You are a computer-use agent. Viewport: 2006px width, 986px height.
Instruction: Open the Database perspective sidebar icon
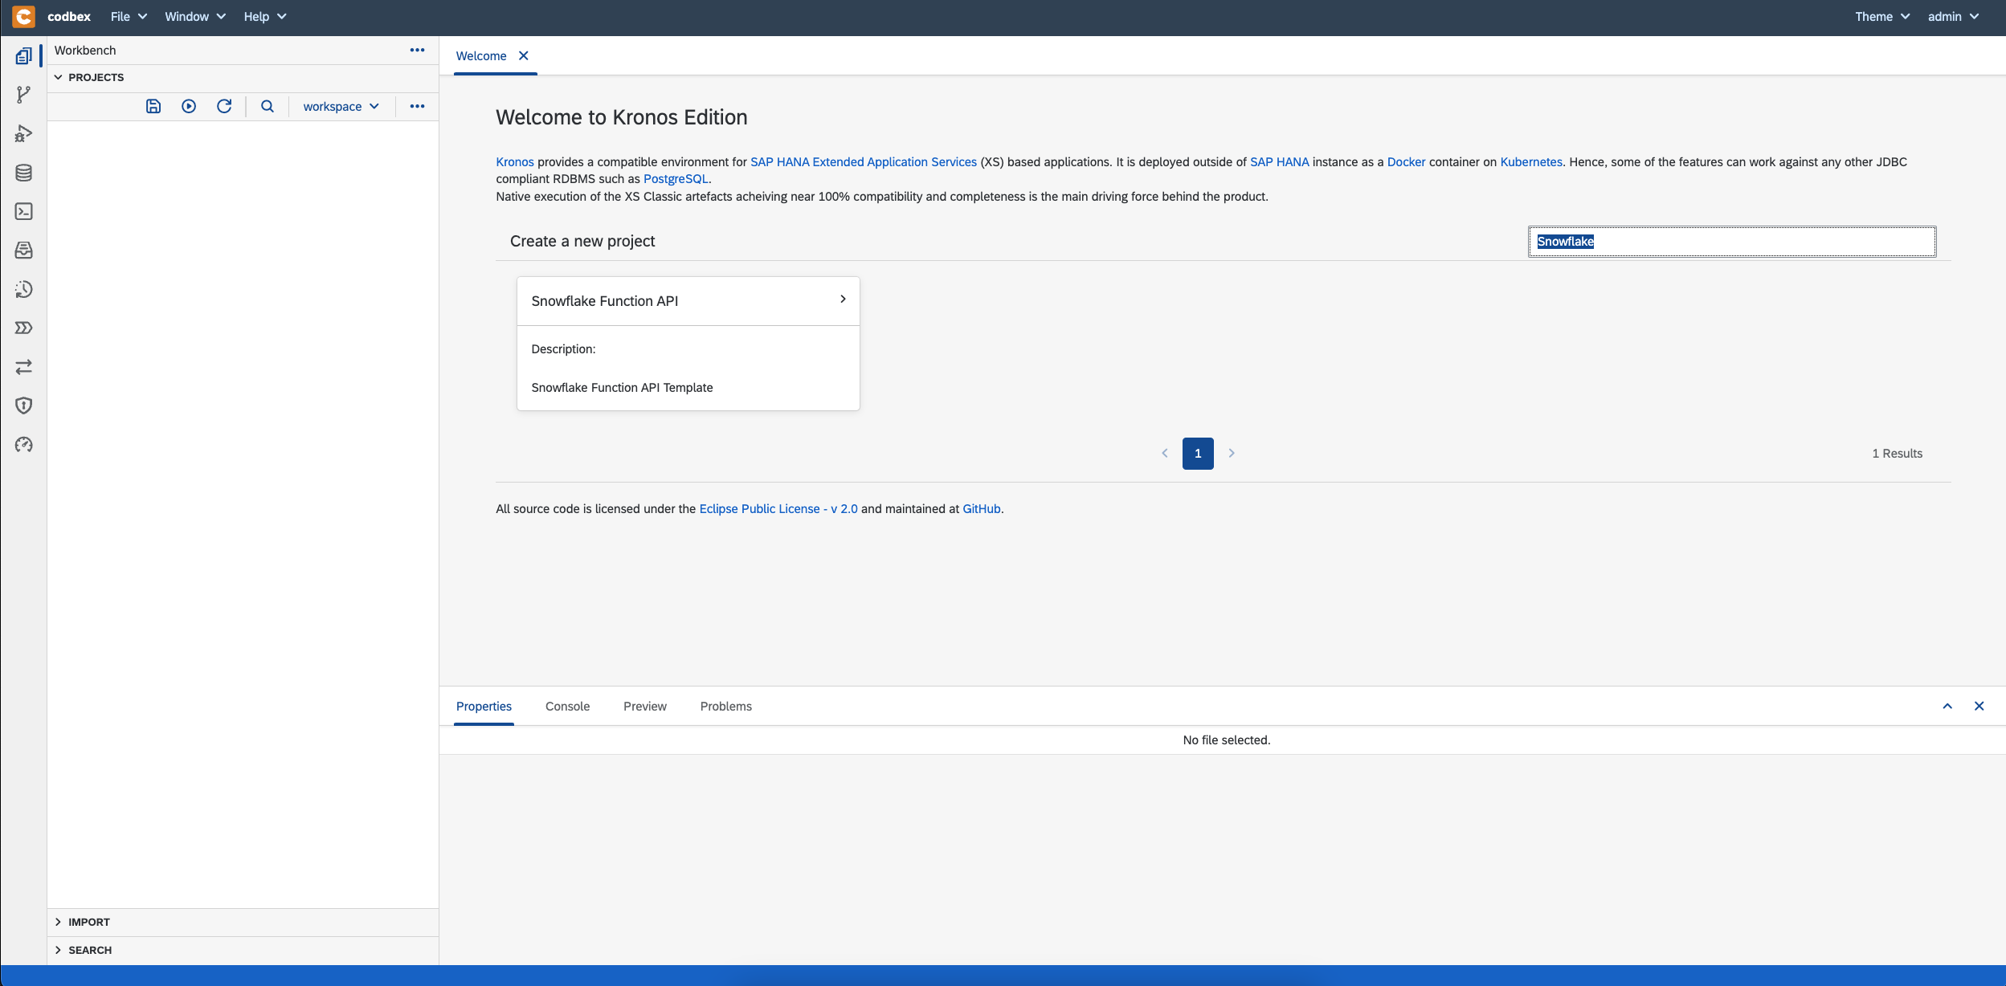click(x=24, y=173)
